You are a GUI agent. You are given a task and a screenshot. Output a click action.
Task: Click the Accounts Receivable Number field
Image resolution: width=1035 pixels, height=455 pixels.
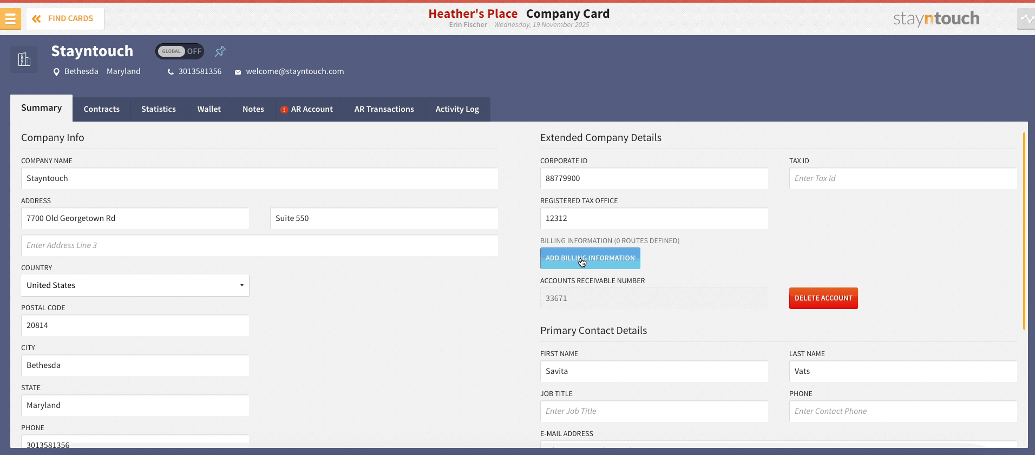654,298
